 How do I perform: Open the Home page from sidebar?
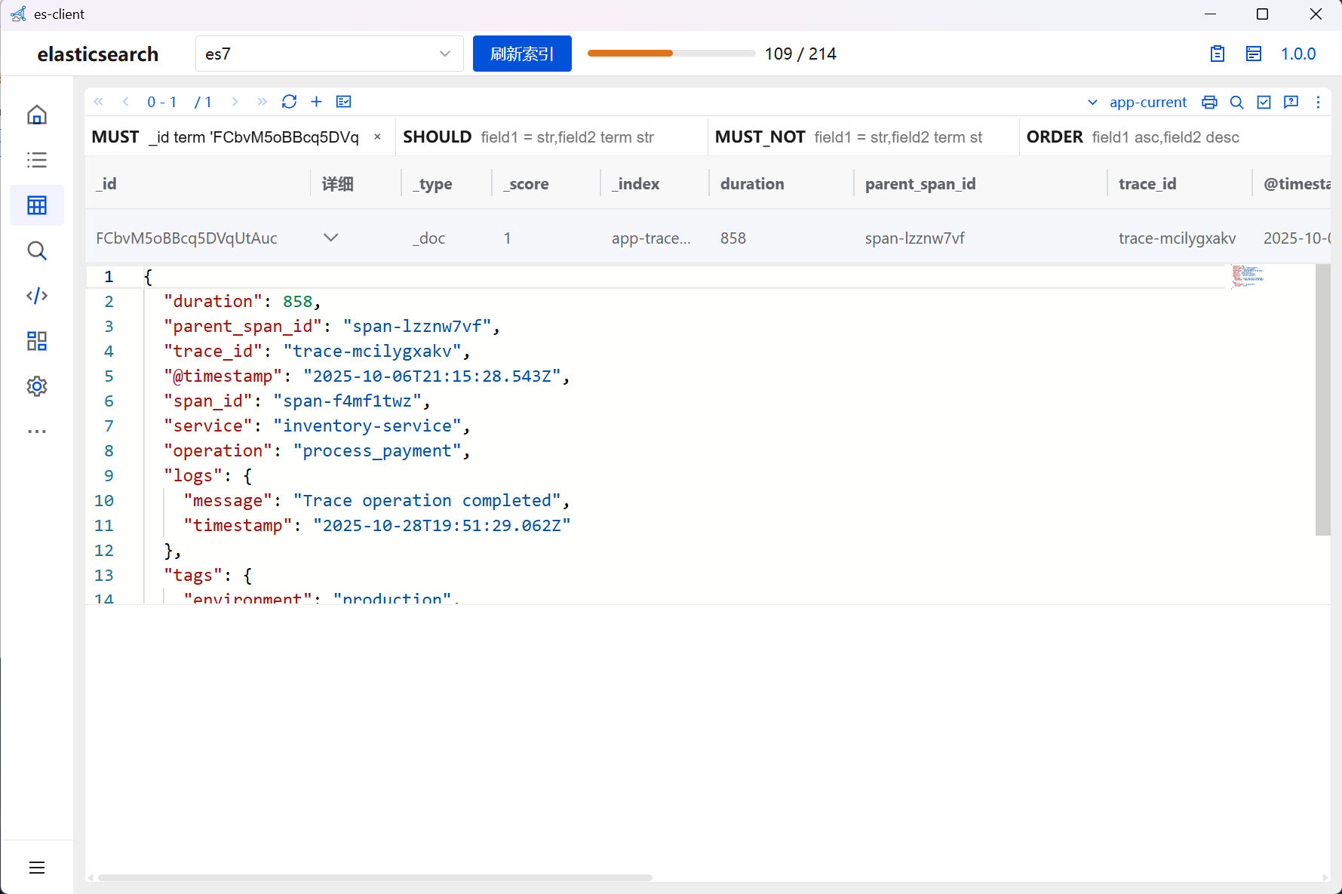(37, 115)
